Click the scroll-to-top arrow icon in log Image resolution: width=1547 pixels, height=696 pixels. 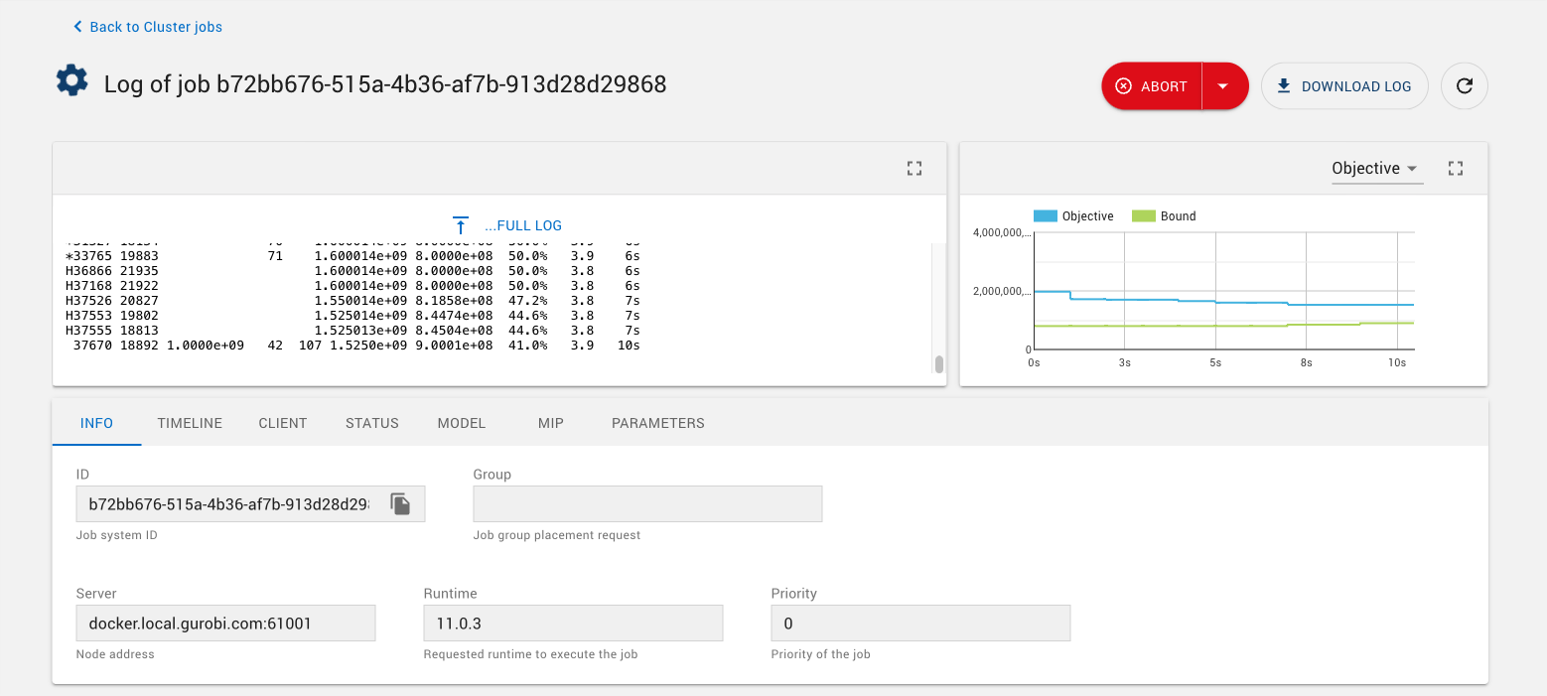pyautogui.click(x=460, y=225)
